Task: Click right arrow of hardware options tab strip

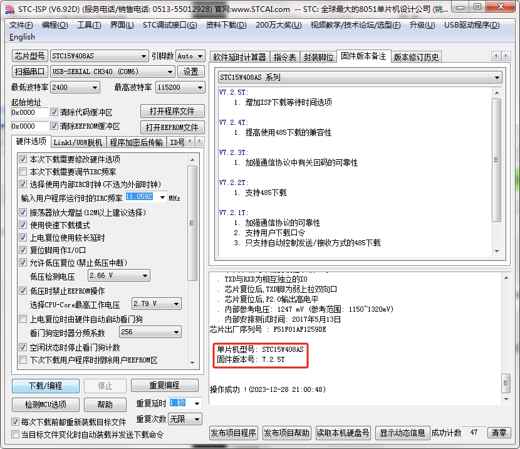Action: tap(199, 141)
